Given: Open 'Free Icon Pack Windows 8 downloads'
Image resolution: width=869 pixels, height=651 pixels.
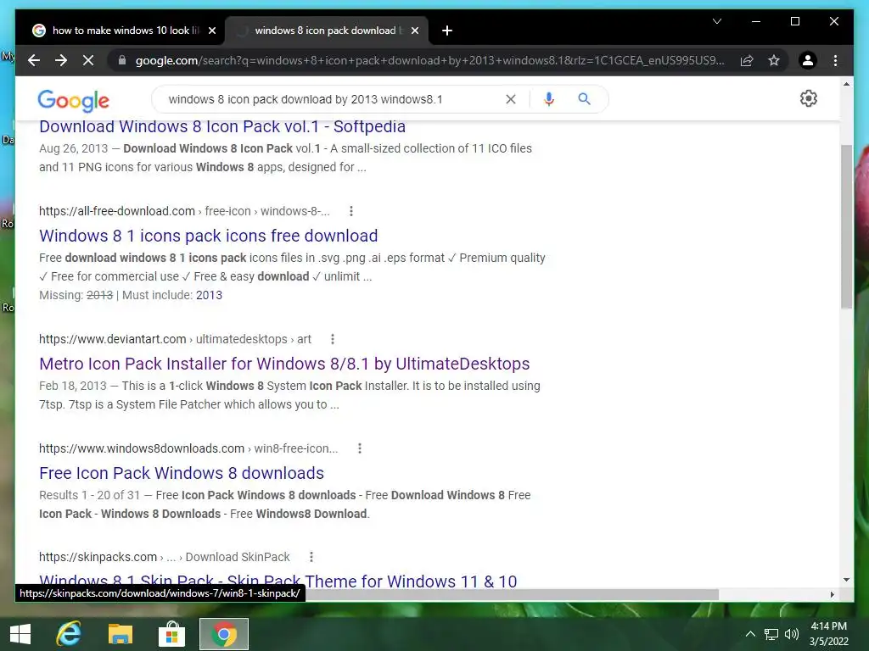Looking at the screenshot, I should [x=182, y=473].
